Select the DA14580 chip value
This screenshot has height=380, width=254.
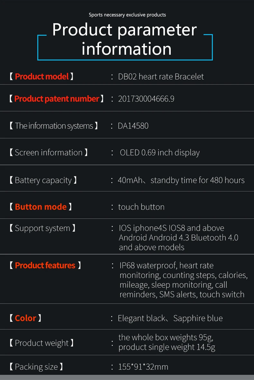click(133, 126)
